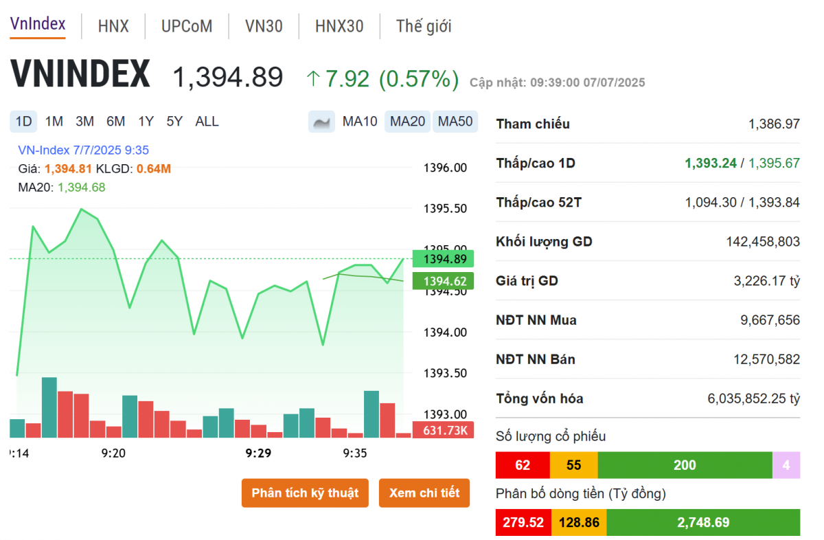The image size is (824, 540).
Task: Open Phân tích kỹ thuật
Action: click(x=305, y=493)
